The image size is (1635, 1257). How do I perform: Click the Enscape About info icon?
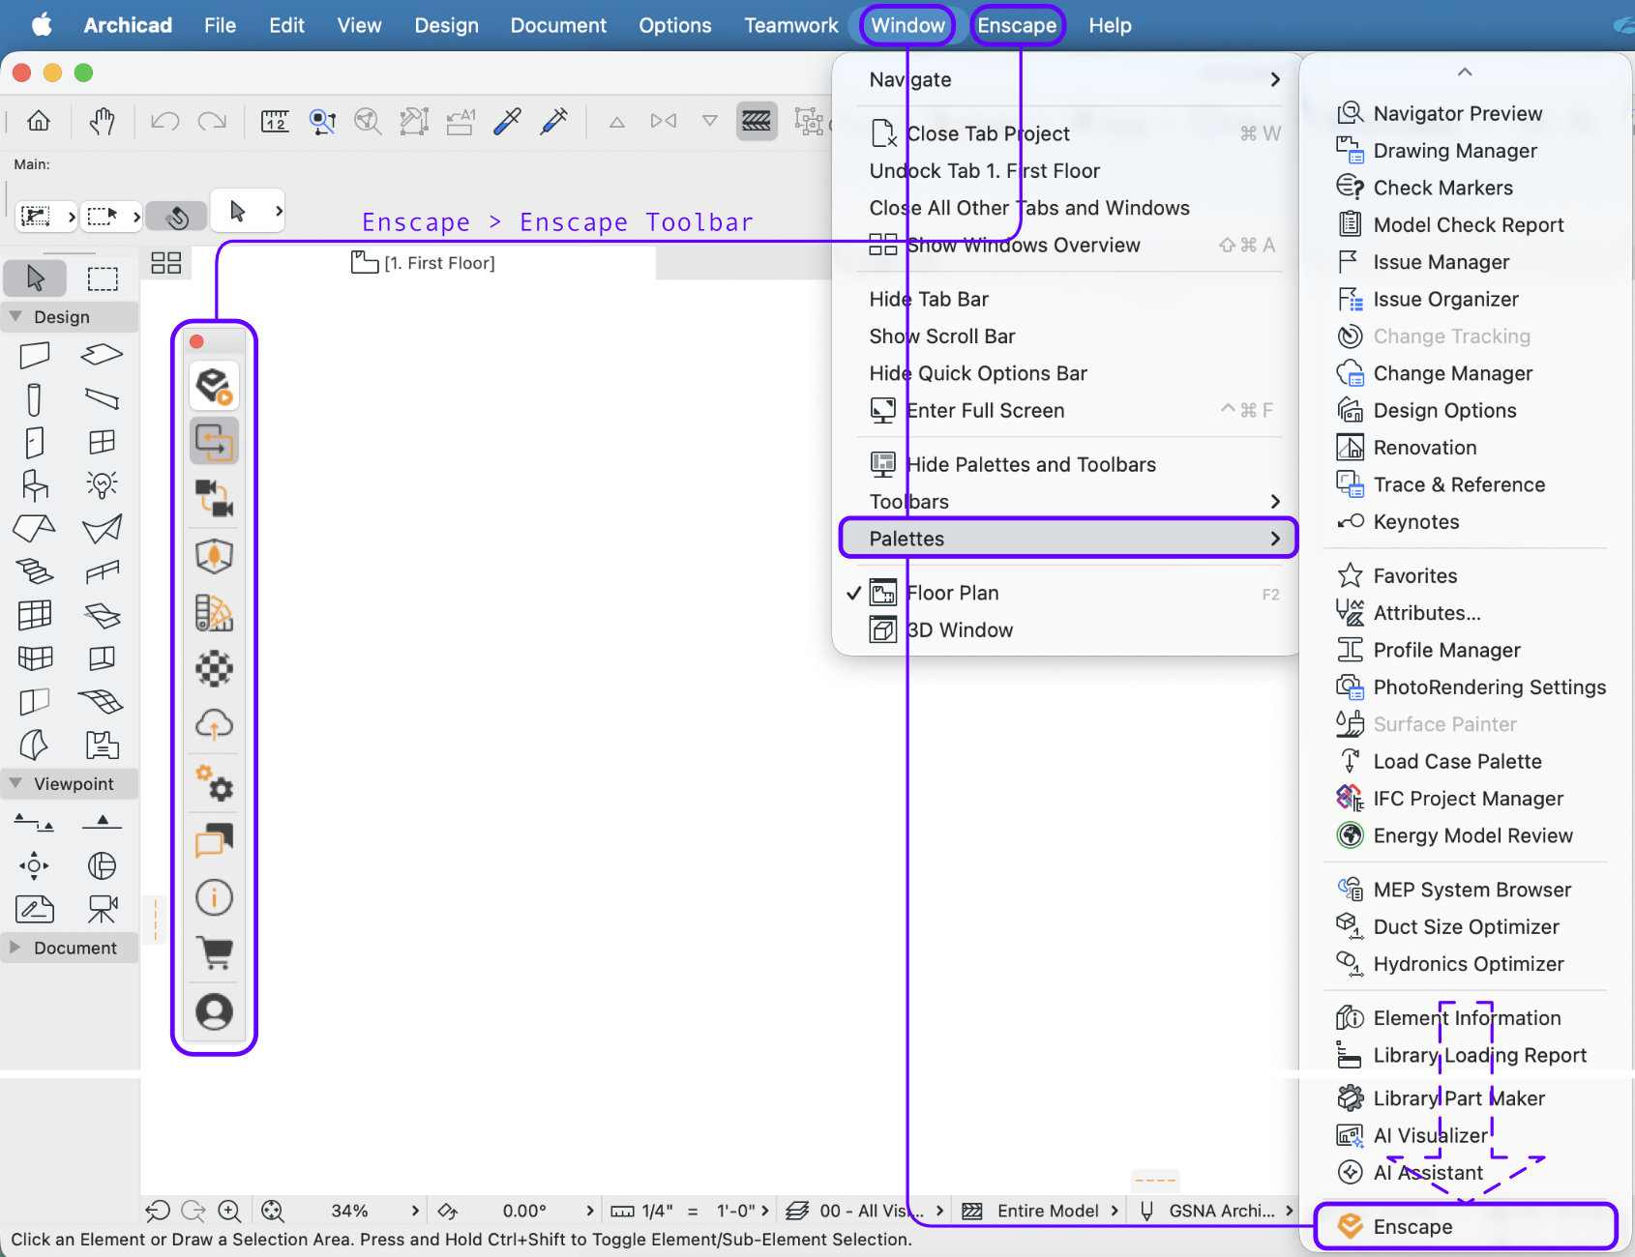[x=214, y=897]
